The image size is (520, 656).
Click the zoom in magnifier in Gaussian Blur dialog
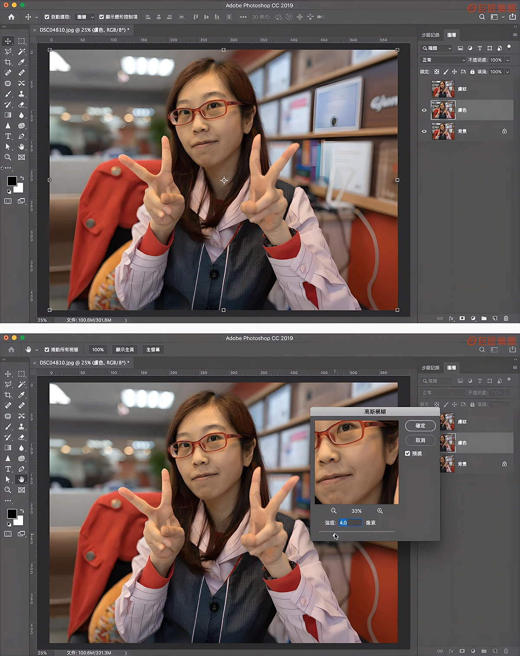380,511
